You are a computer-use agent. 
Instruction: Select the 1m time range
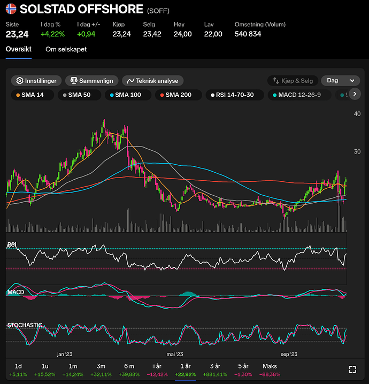click(73, 370)
